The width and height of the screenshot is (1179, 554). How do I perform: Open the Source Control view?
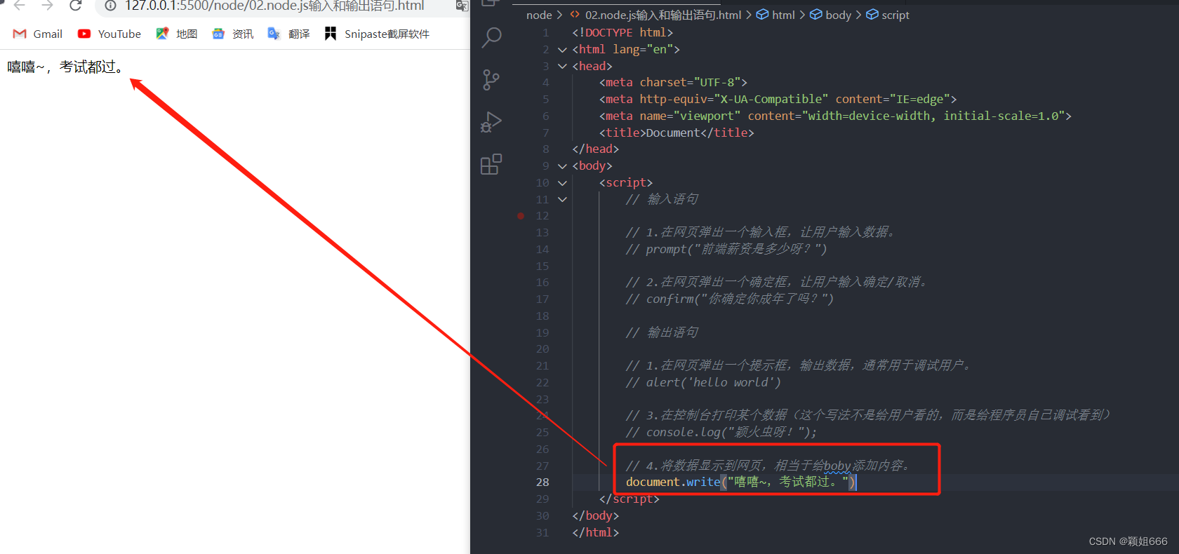point(491,80)
